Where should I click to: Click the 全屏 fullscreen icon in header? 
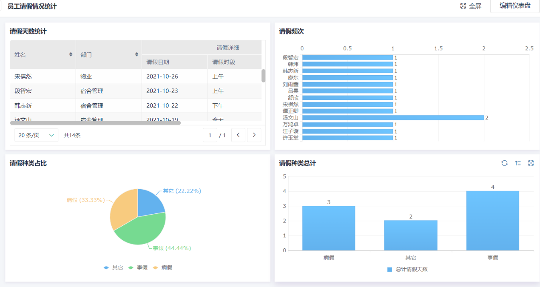tap(463, 6)
